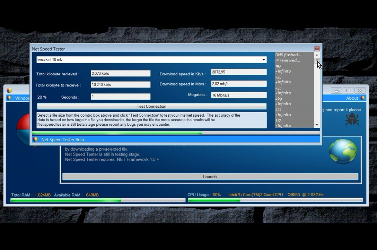This screenshot has height=250, width=377.
Task: Select the 272 log entry
Action: coord(278,110)
